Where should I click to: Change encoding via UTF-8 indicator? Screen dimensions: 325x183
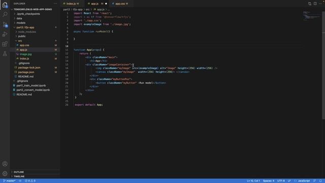[x=281, y=181]
